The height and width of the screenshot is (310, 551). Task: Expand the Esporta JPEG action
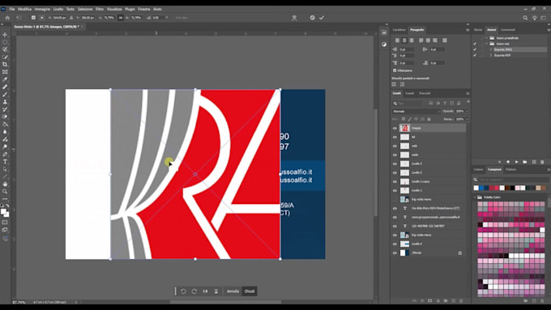click(491, 49)
